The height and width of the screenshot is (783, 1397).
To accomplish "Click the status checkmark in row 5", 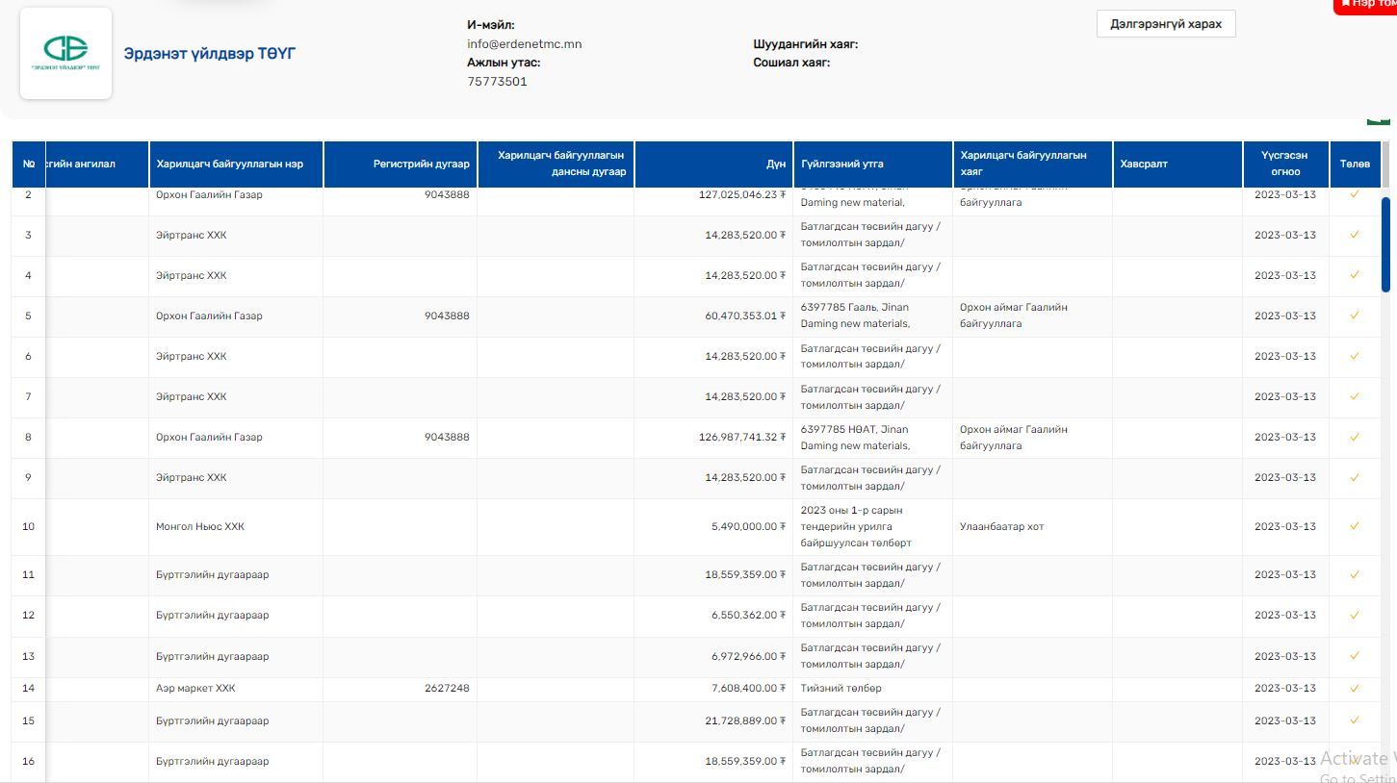I will coord(1355,316).
